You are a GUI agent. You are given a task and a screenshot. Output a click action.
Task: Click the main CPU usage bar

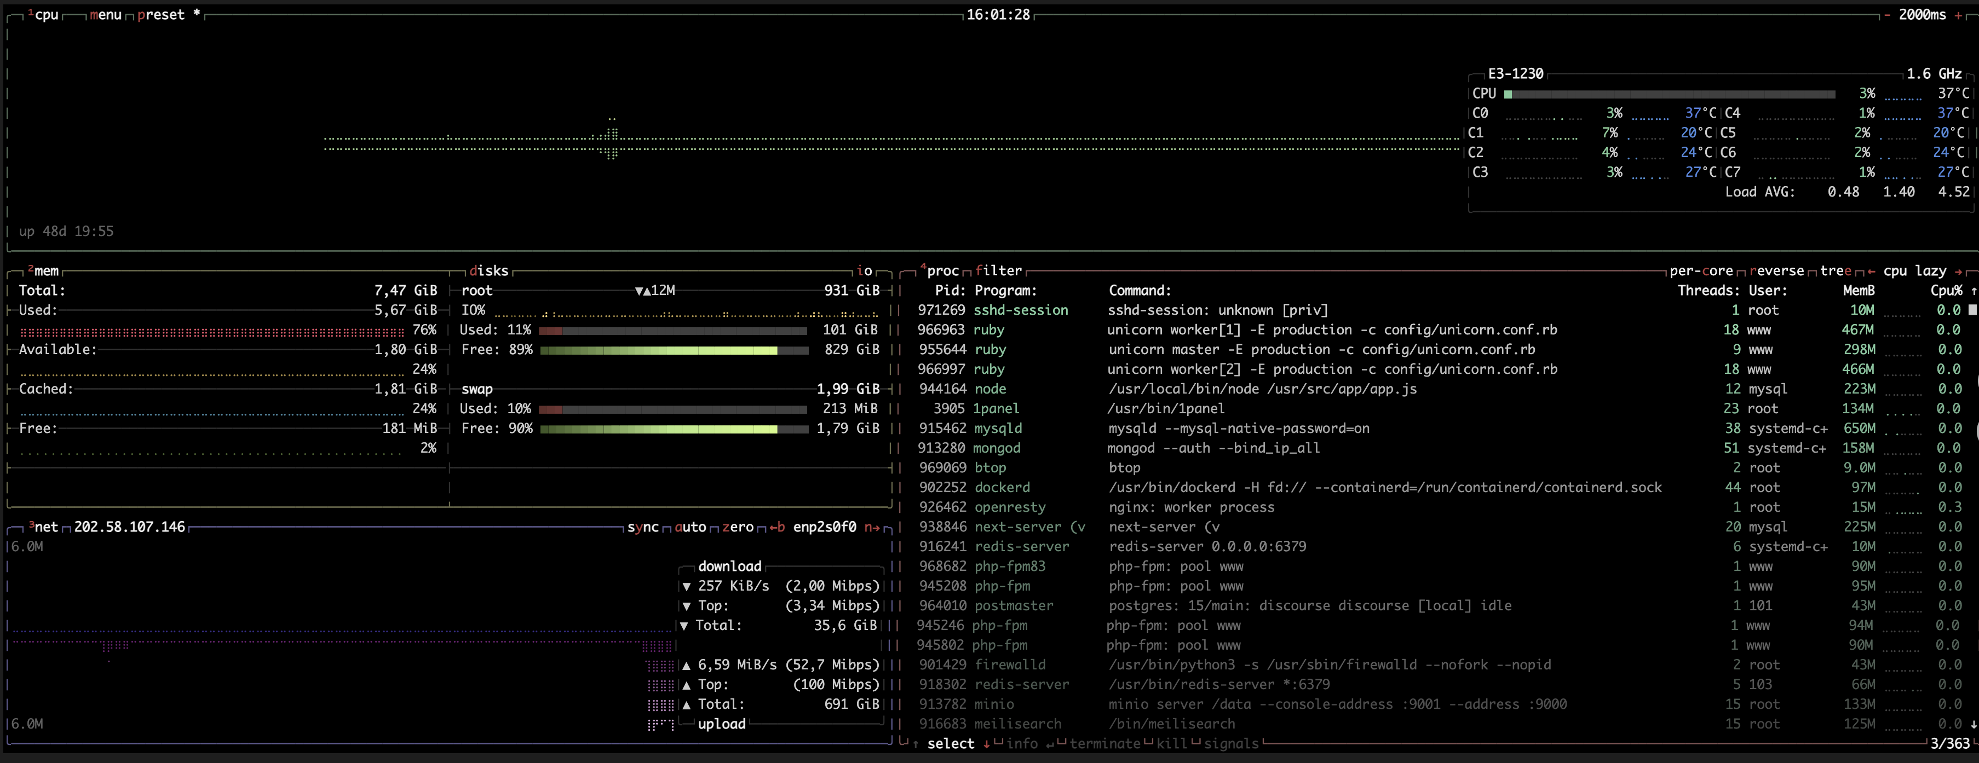tap(1670, 94)
